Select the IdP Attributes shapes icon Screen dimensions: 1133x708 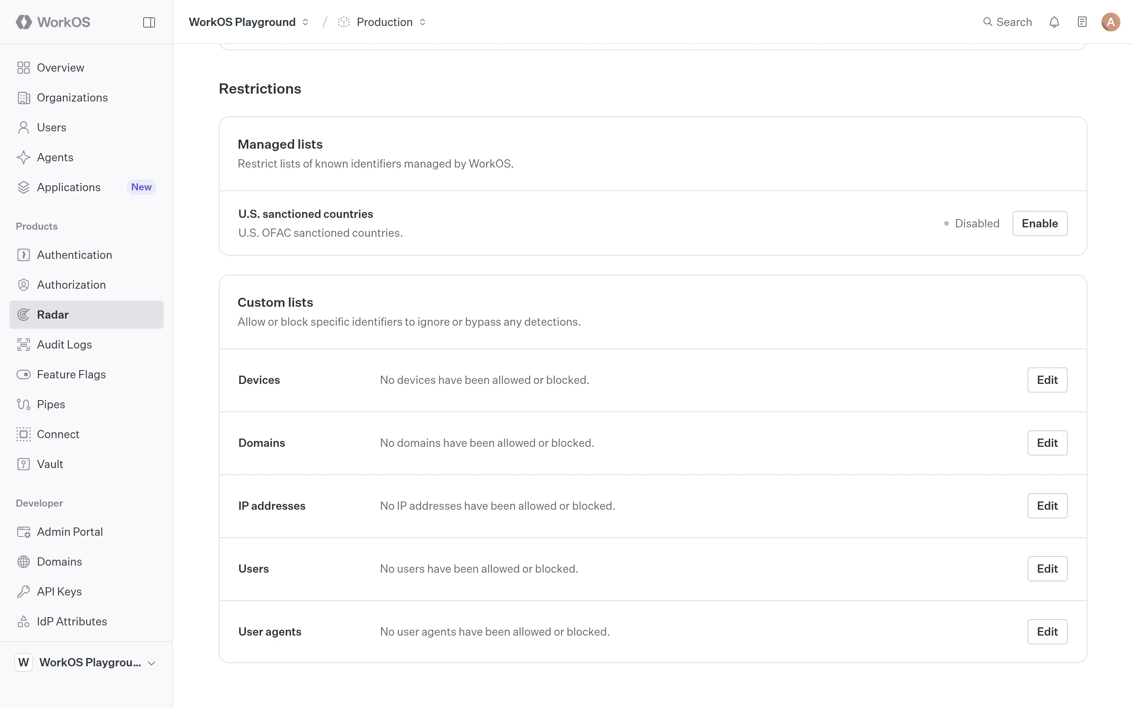24,621
